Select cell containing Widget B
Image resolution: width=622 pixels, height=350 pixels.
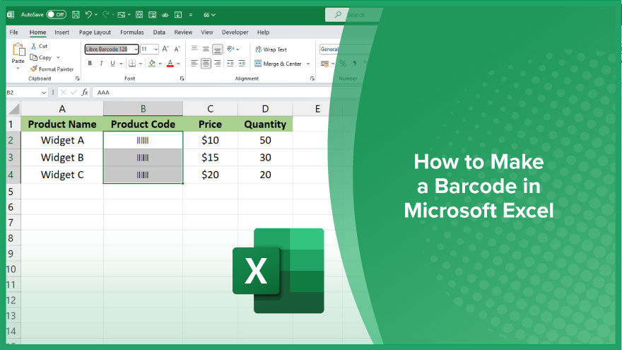point(62,158)
